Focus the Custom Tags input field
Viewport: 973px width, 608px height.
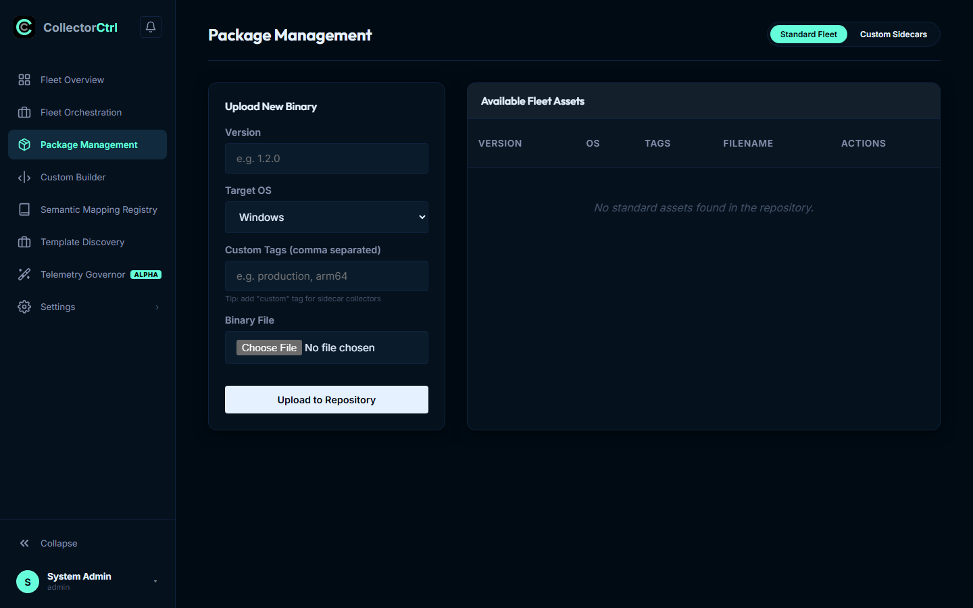pyautogui.click(x=326, y=276)
